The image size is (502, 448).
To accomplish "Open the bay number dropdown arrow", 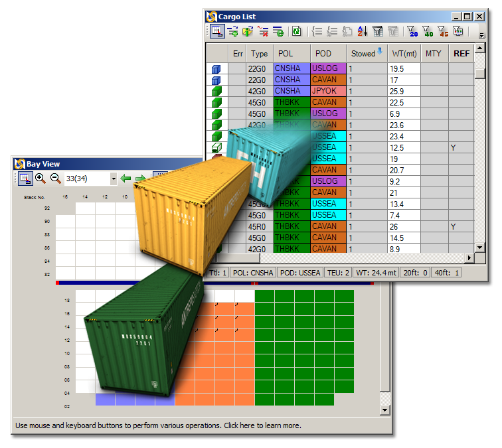I will (x=114, y=179).
